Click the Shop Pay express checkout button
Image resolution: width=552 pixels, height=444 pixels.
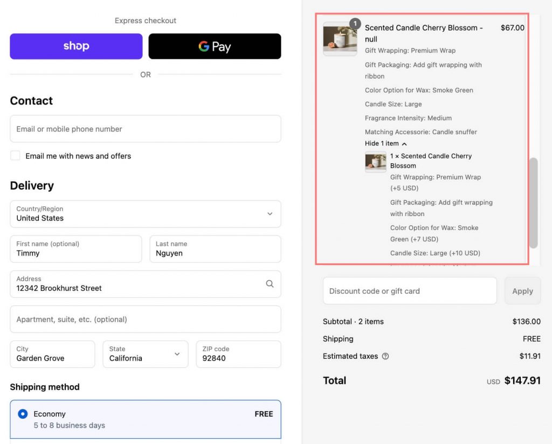click(76, 46)
